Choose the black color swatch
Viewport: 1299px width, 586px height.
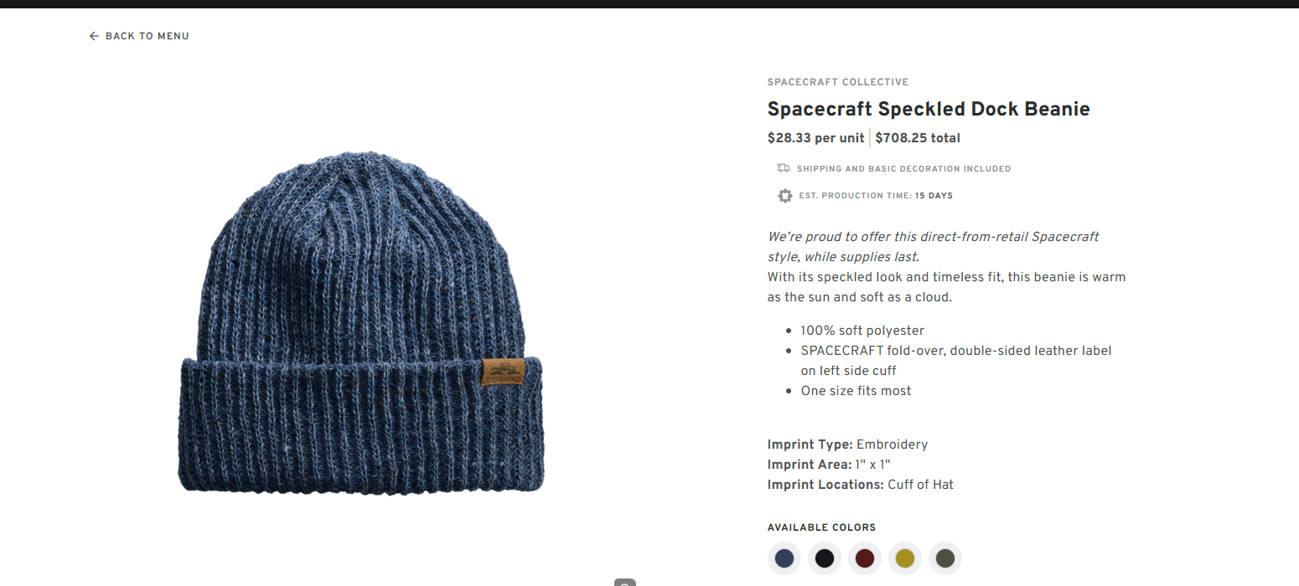click(825, 558)
